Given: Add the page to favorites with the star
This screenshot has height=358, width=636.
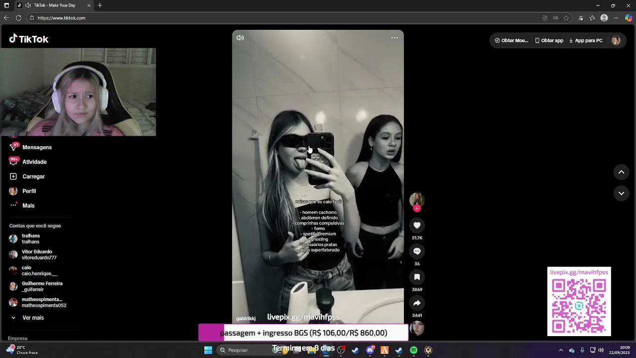Looking at the screenshot, I should 566,18.
